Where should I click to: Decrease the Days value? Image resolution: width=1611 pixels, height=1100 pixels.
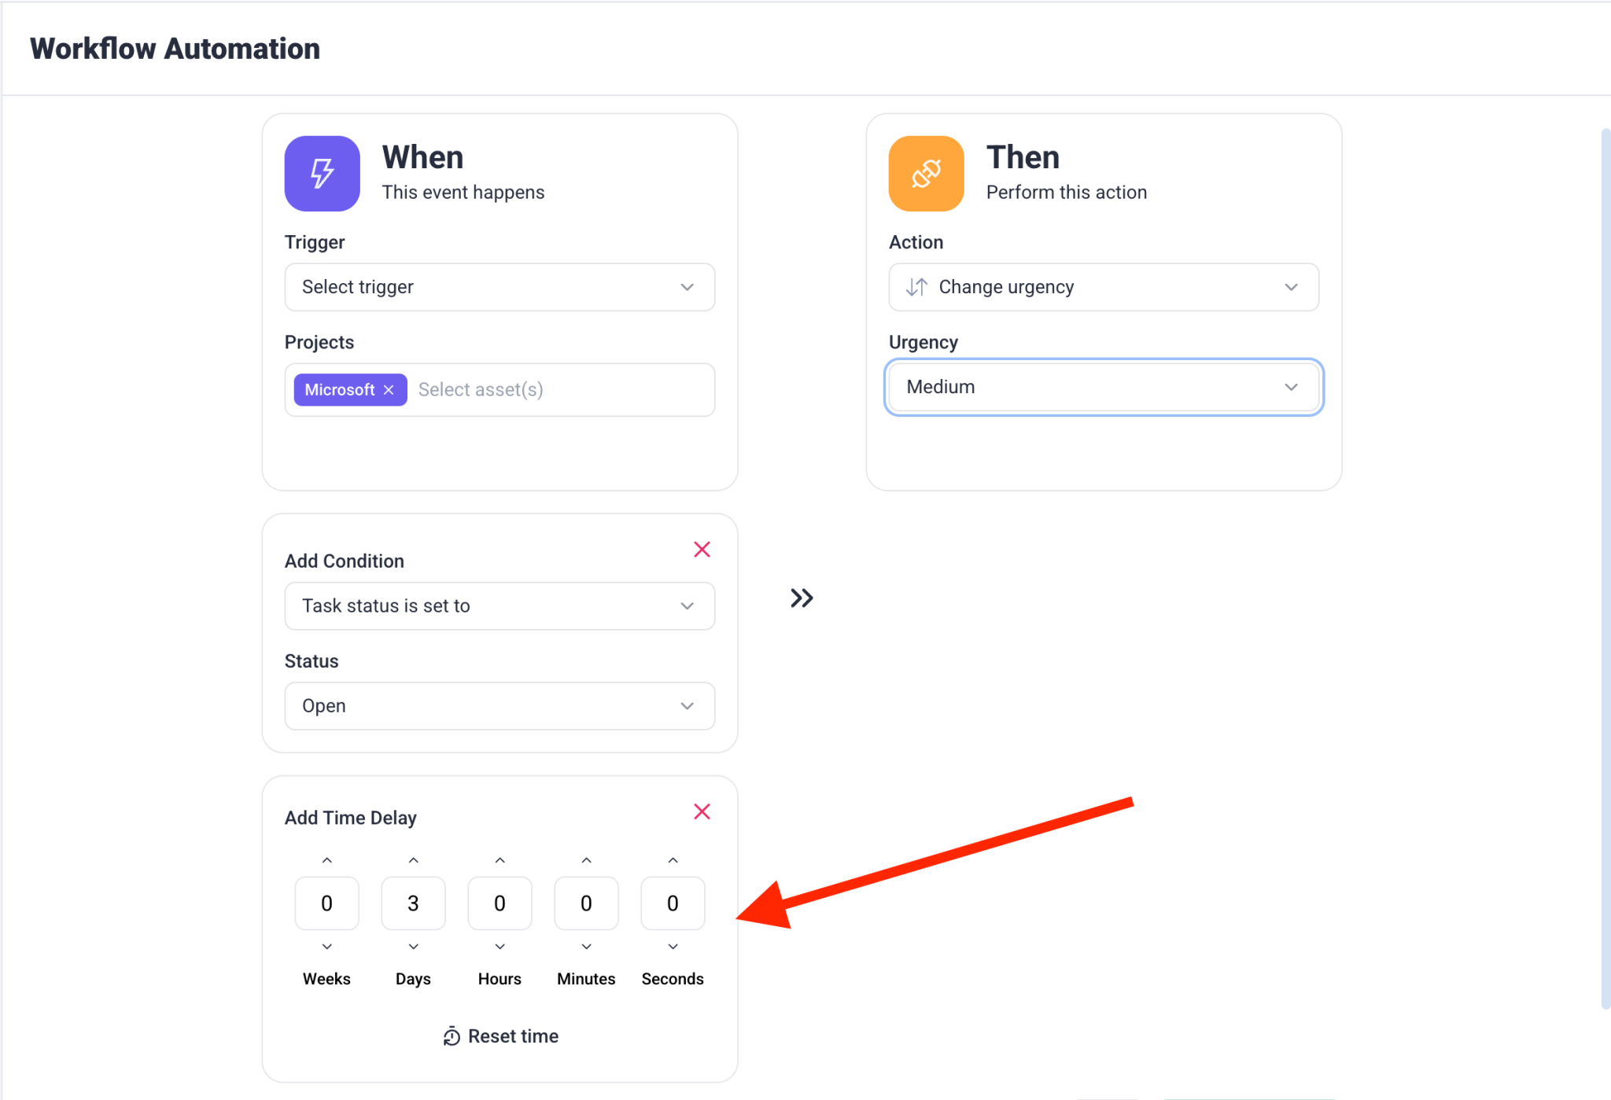tap(414, 947)
